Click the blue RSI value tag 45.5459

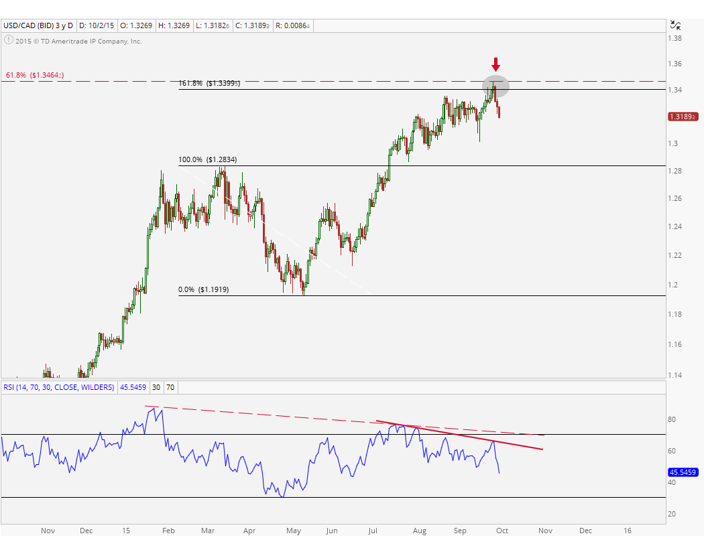[x=683, y=472]
